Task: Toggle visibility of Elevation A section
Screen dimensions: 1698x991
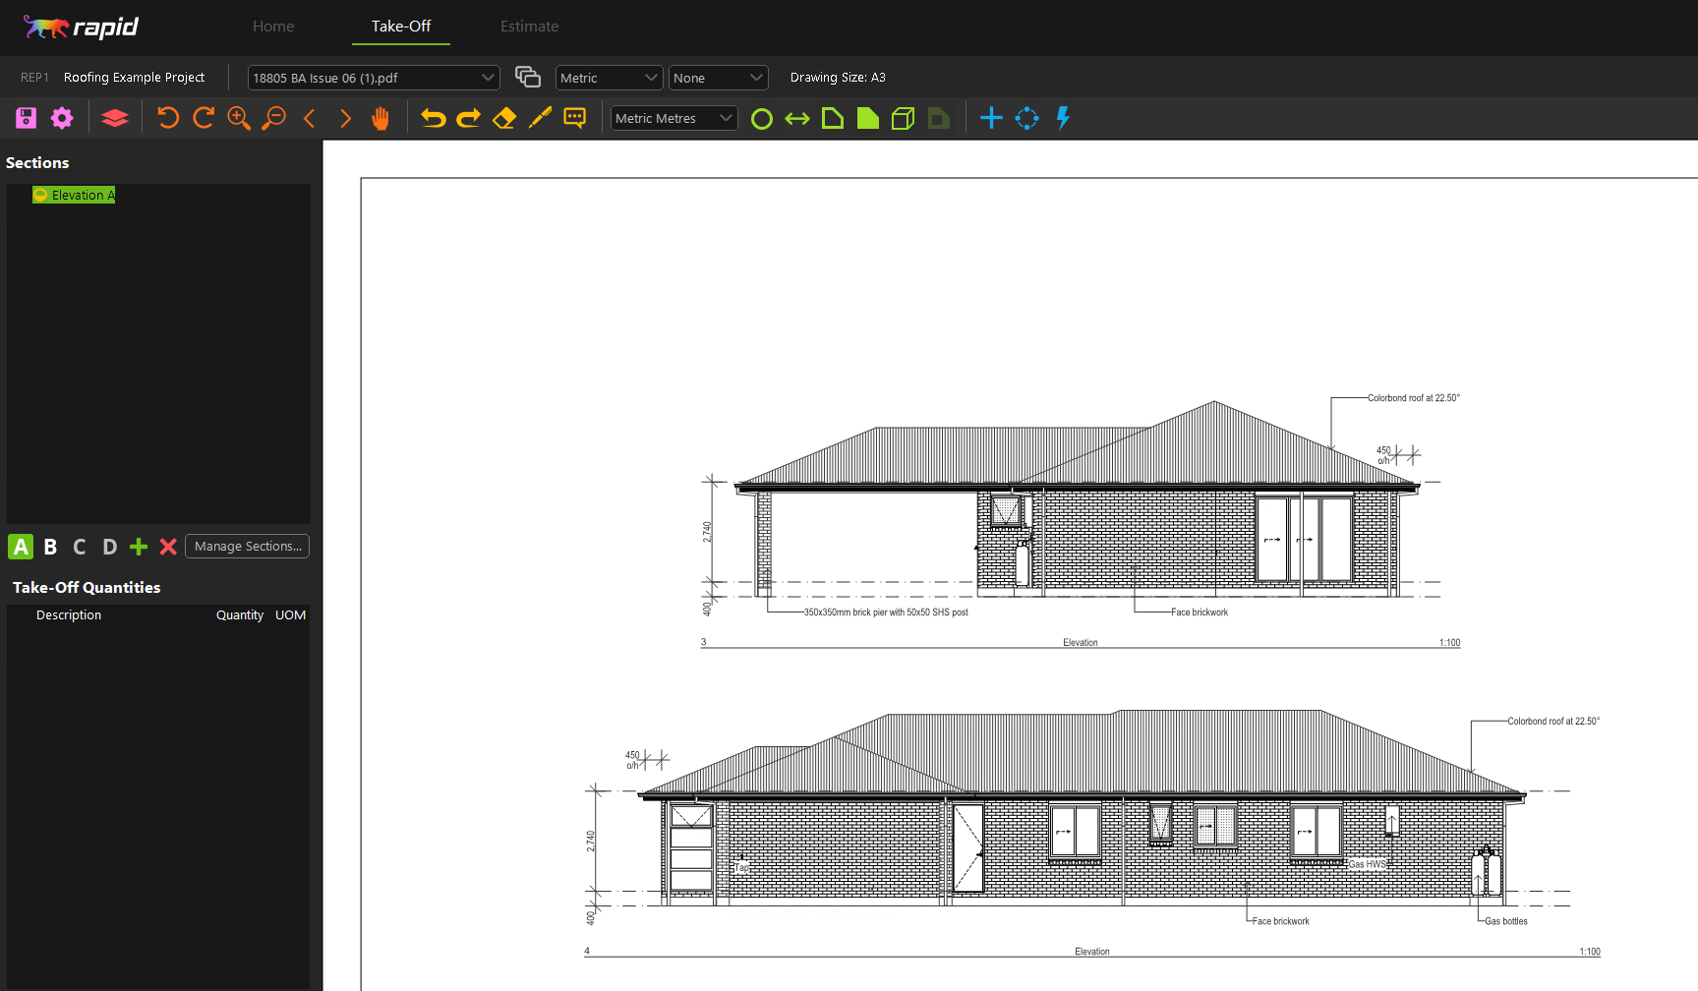Action: tap(39, 195)
